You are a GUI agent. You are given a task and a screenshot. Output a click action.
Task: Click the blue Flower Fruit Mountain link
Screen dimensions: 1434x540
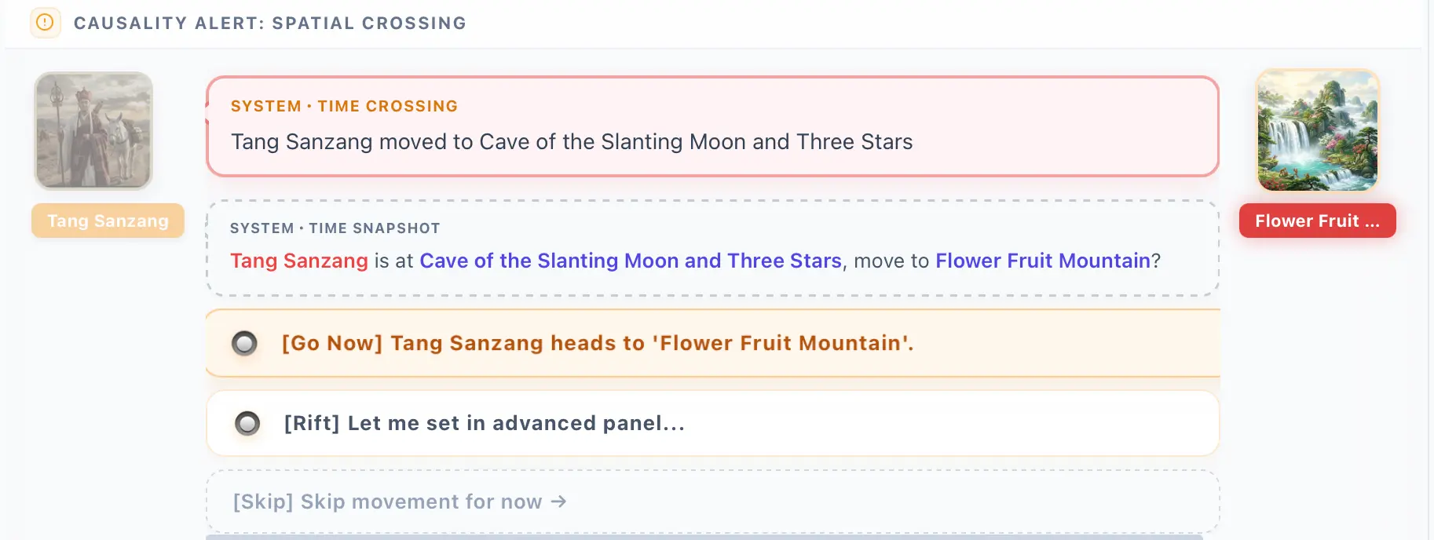(x=1043, y=261)
